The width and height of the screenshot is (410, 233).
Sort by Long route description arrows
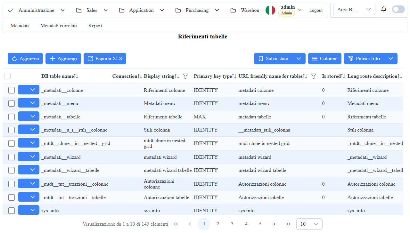tap(400, 76)
